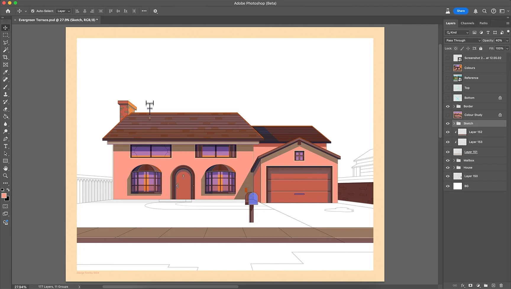Image resolution: width=511 pixels, height=289 pixels.
Task: Select the Colour Study layer thumbnail
Action: [x=457, y=115]
